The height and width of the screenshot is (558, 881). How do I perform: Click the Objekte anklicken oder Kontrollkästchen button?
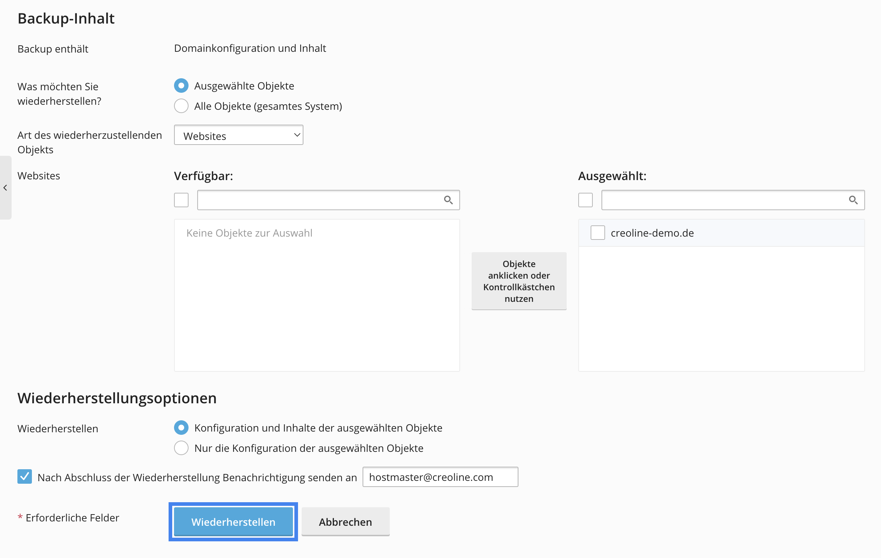click(x=519, y=281)
